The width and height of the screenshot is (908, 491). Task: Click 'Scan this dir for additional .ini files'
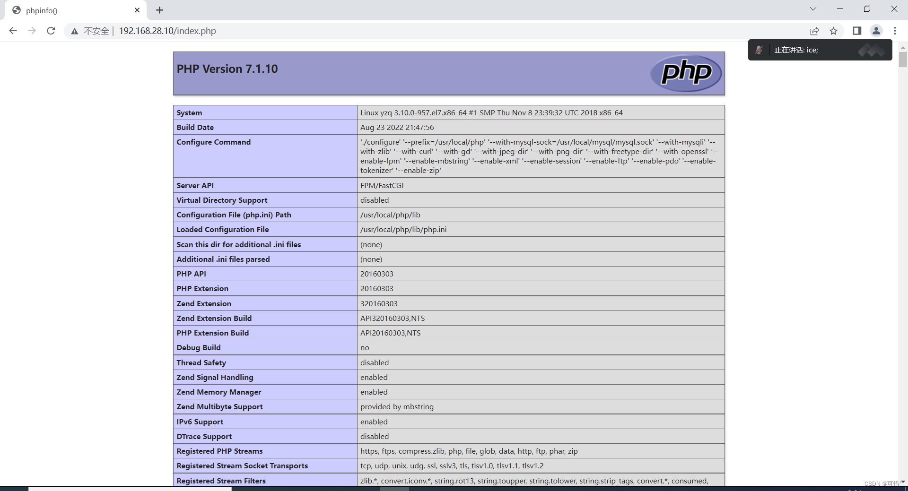pyautogui.click(x=238, y=245)
